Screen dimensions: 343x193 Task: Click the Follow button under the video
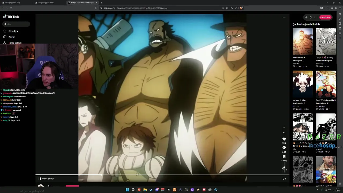[72, 186]
